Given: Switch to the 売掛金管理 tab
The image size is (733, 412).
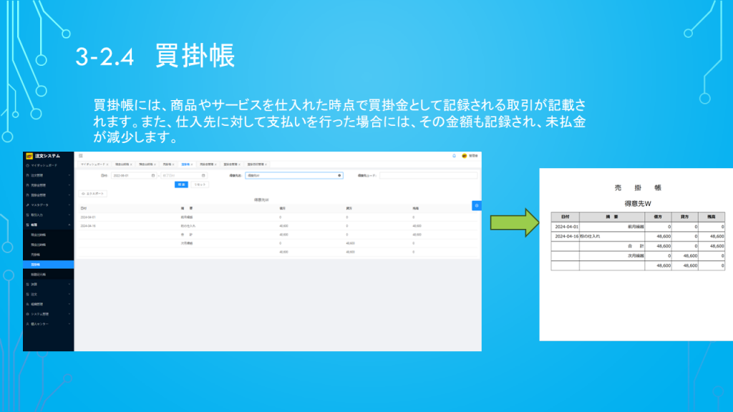Looking at the screenshot, I should coord(207,165).
